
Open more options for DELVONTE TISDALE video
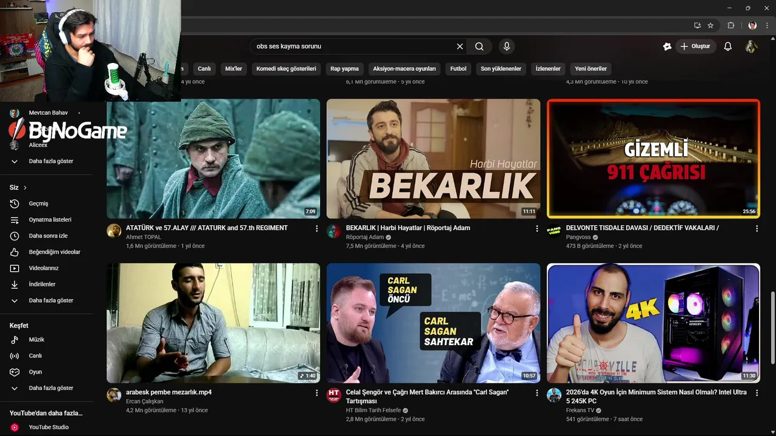point(757,228)
